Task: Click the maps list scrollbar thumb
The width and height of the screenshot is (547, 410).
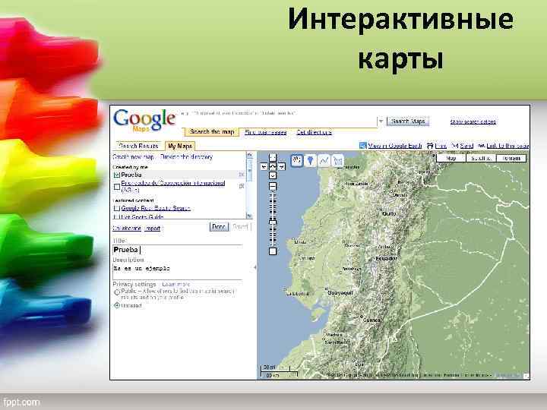Action: (249, 170)
